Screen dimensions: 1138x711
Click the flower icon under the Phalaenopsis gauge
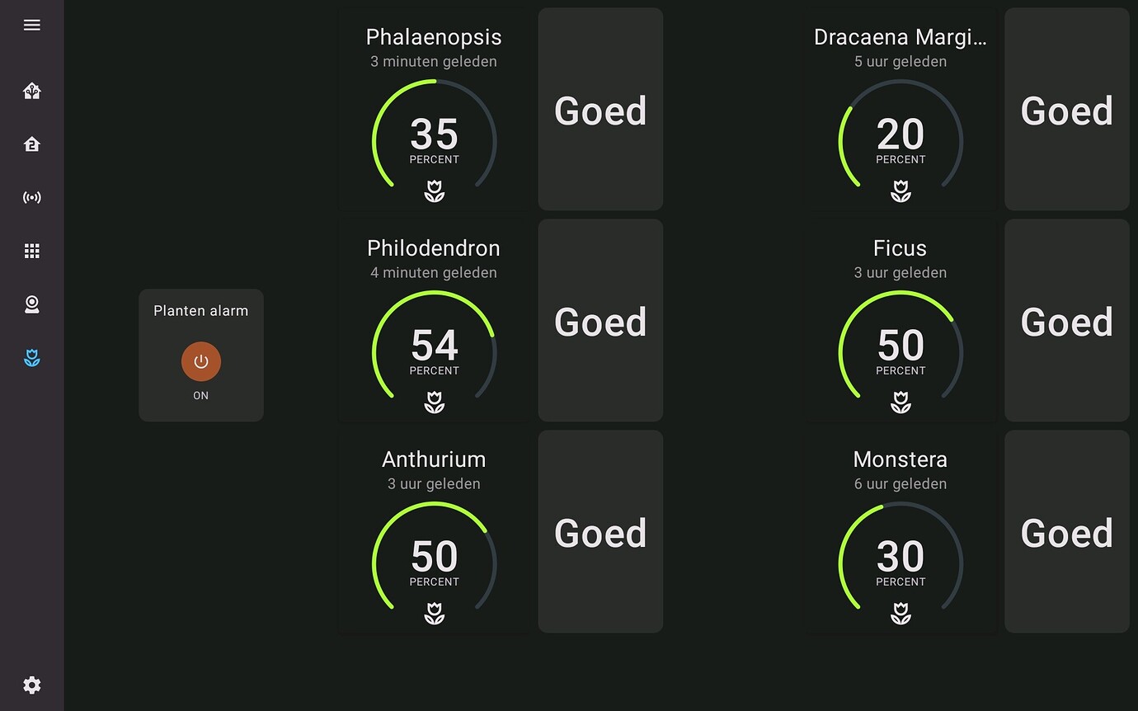434,191
